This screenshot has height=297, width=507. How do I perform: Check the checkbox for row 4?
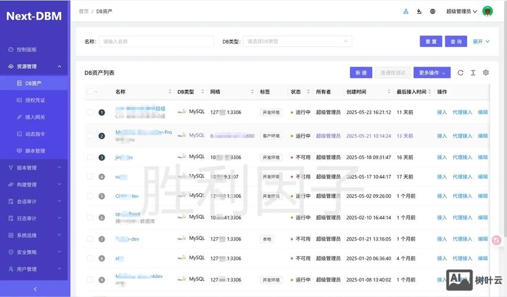click(90, 177)
